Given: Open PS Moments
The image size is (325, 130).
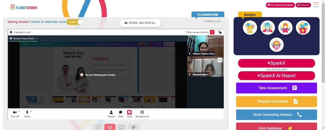Looking at the screenshot, I should click(303, 5).
